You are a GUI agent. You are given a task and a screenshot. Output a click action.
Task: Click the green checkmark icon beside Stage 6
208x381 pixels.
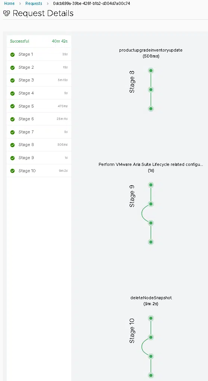click(12, 119)
